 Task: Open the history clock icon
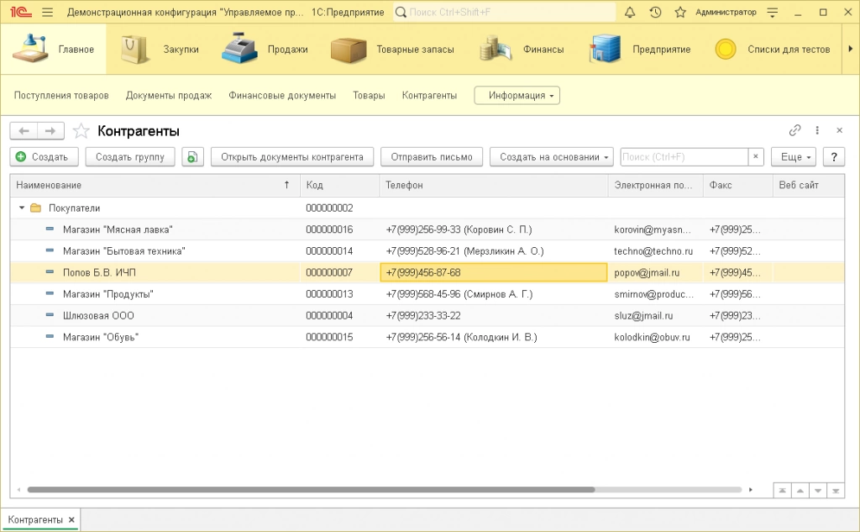click(655, 13)
